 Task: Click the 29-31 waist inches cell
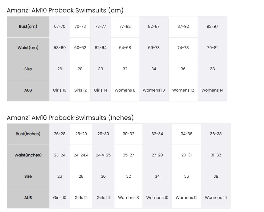point(187,155)
